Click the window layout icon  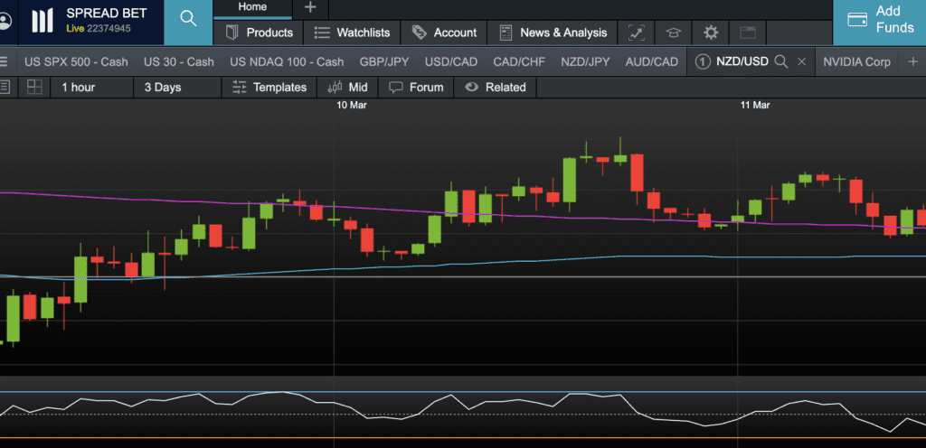pos(748,33)
